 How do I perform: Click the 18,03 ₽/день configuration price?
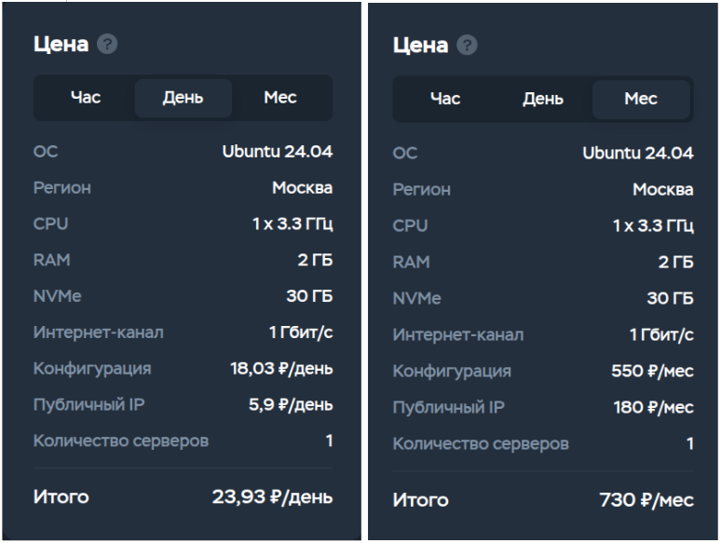[281, 368]
